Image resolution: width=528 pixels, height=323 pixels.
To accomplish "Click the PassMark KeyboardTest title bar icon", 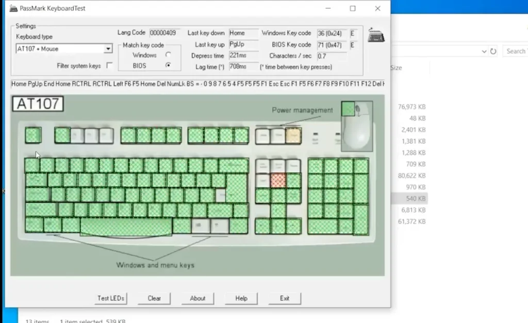I will [13, 8].
